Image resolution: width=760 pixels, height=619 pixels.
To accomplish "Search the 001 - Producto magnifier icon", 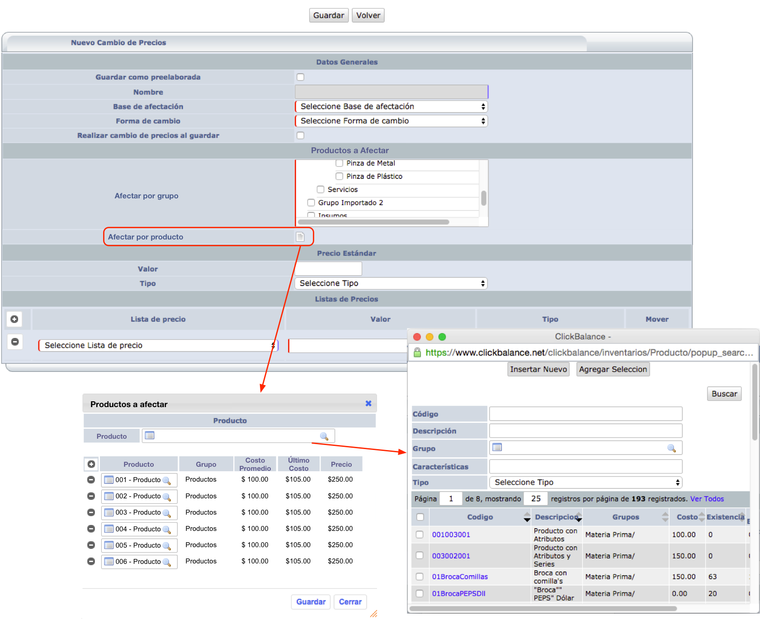I will coord(166,480).
